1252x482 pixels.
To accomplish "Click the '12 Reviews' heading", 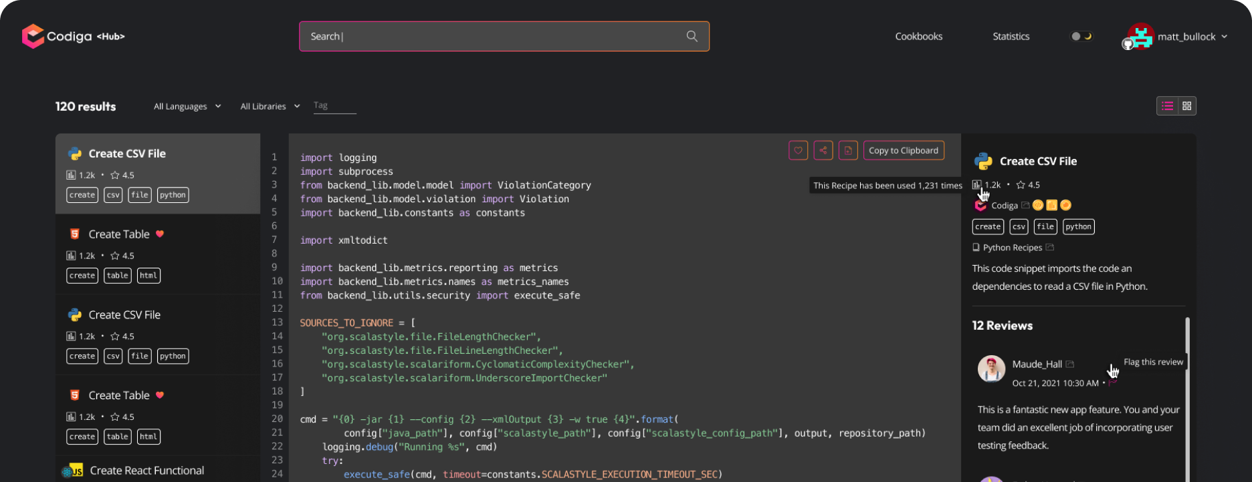I will point(1002,326).
